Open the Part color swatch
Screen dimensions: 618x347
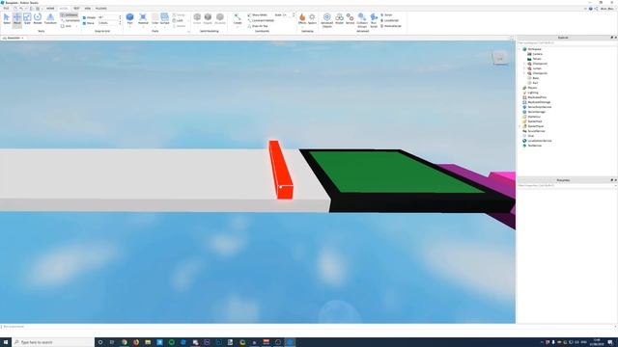[x=154, y=17]
